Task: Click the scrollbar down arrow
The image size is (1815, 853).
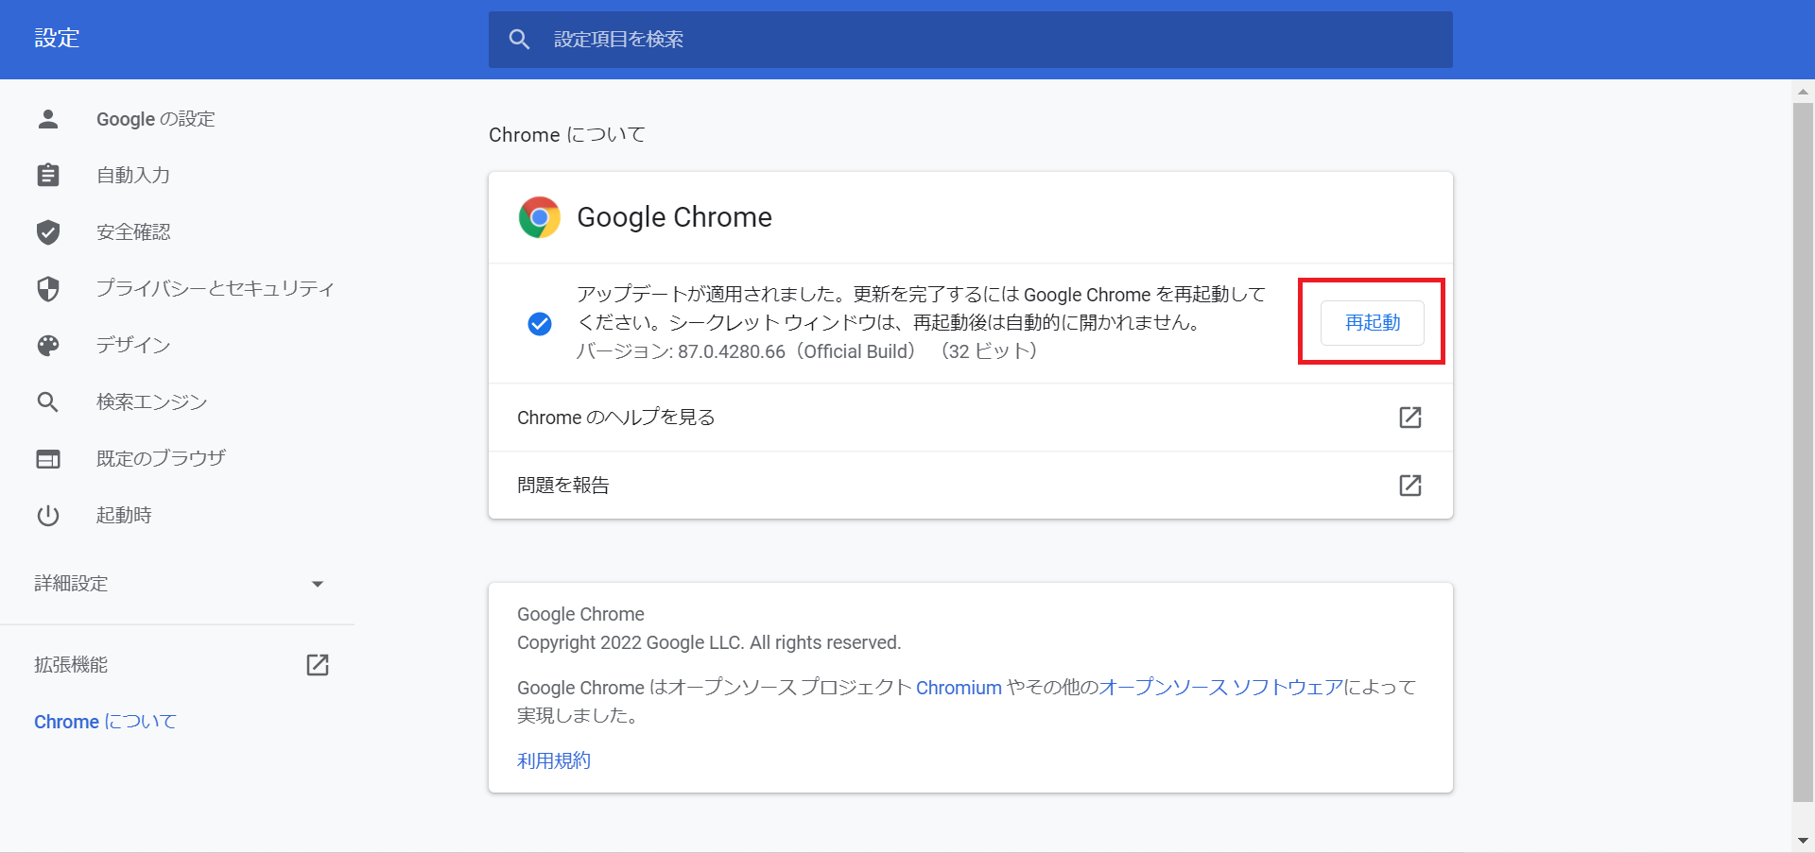Action: [x=1803, y=840]
